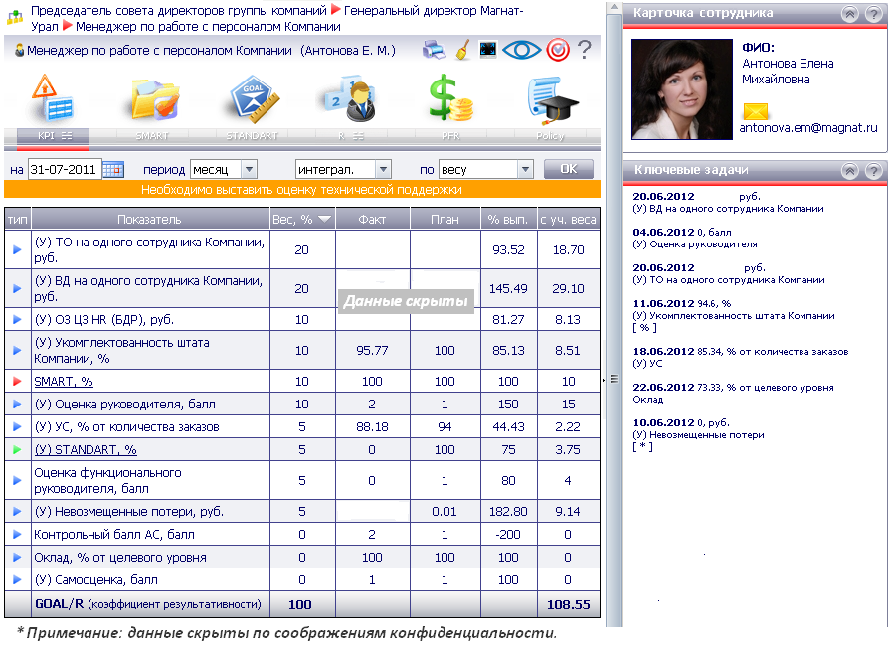Open the R rating podium icon

pos(350,98)
